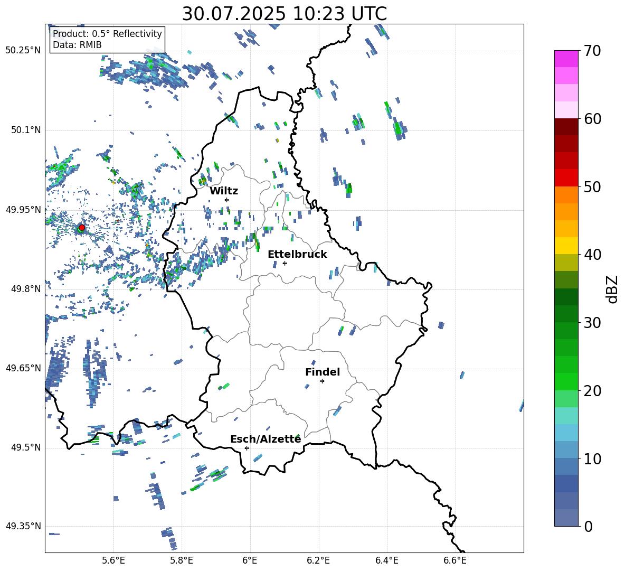The height and width of the screenshot is (571, 625).
Task: Click the latitude label 49.8°N
Action: coord(26,289)
